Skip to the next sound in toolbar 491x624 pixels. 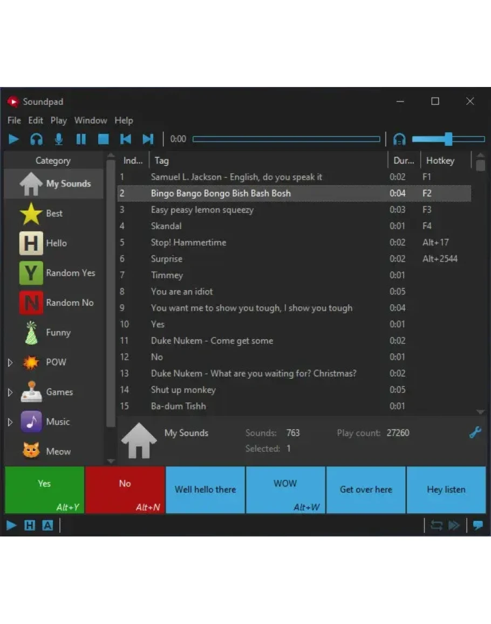(x=148, y=139)
